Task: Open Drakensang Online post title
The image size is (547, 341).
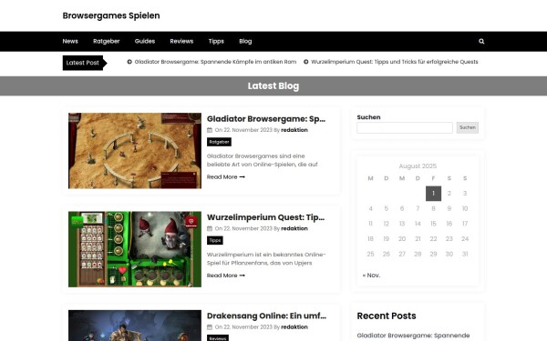Action: coord(266,316)
